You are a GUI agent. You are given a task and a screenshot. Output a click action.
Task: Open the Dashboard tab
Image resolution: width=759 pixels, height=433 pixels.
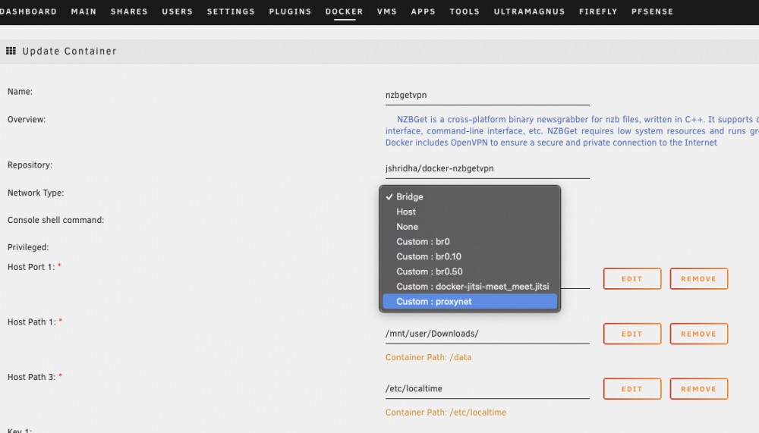(28, 11)
